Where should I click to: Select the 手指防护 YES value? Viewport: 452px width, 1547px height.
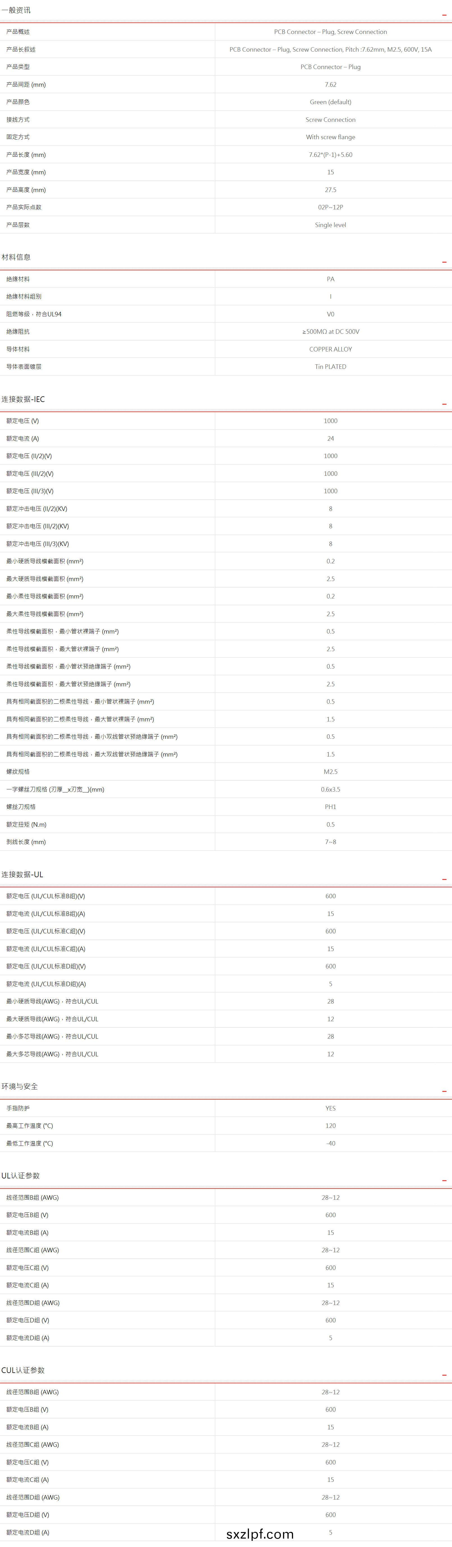point(330,1109)
